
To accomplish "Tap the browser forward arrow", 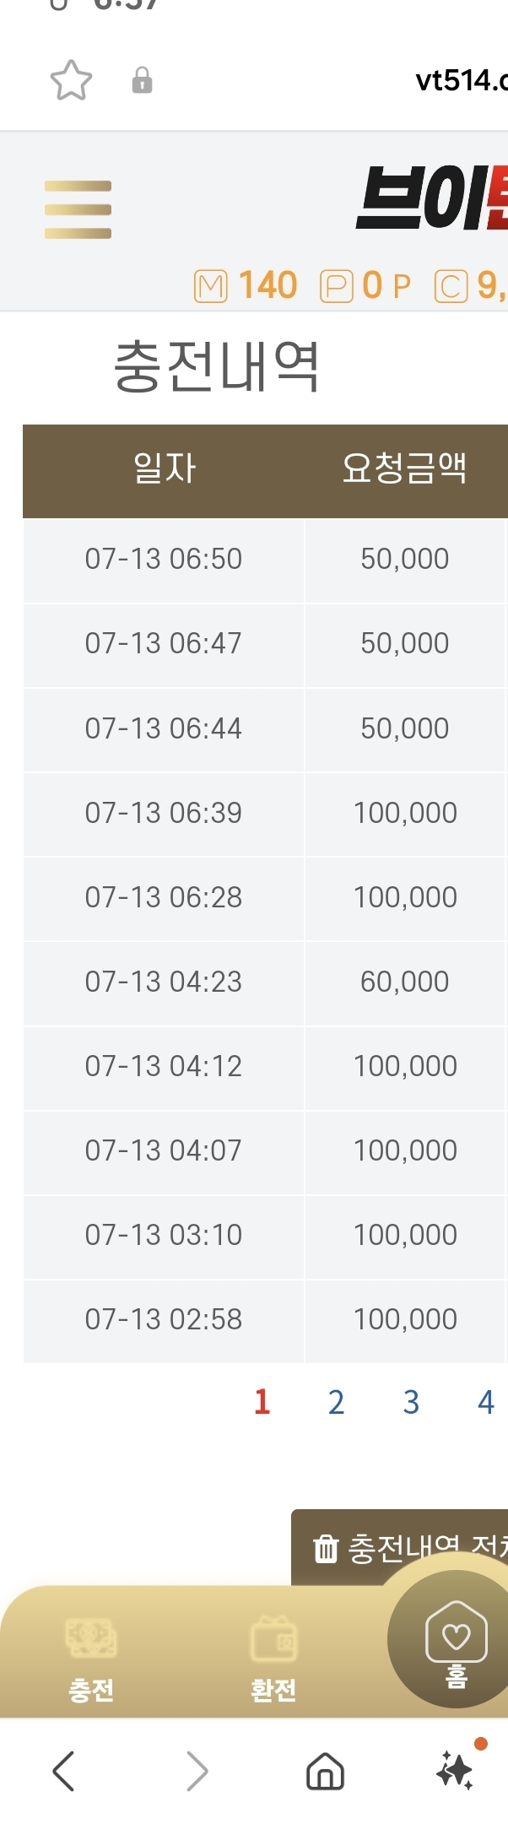I will point(197,1770).
